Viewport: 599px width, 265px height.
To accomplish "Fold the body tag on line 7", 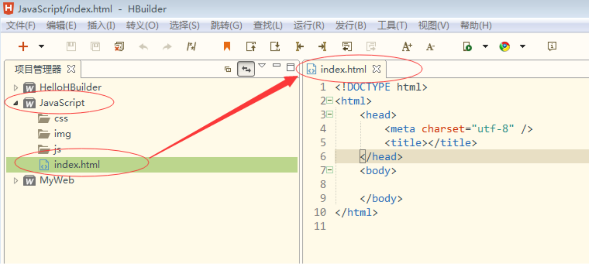I will [329, 170].
